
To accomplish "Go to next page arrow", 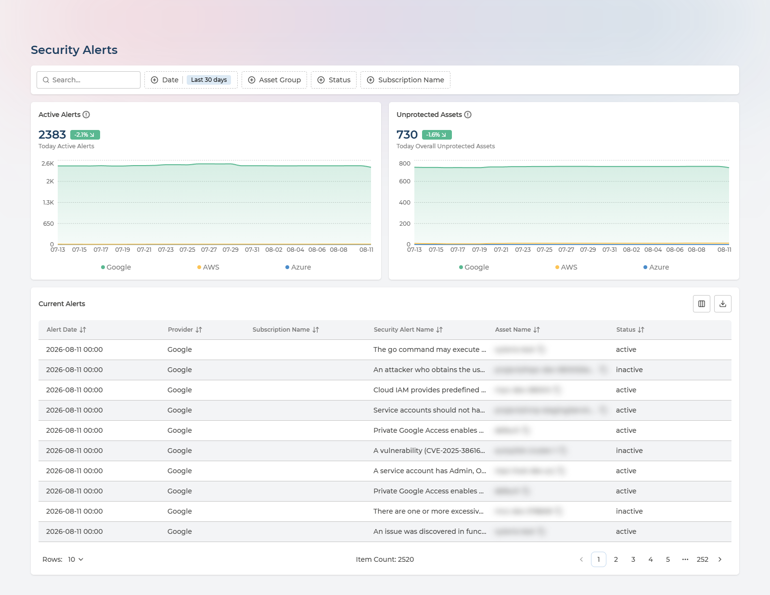I will [720, 559].
